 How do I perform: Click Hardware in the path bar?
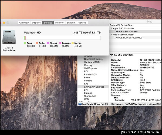[x=116, y=104]
